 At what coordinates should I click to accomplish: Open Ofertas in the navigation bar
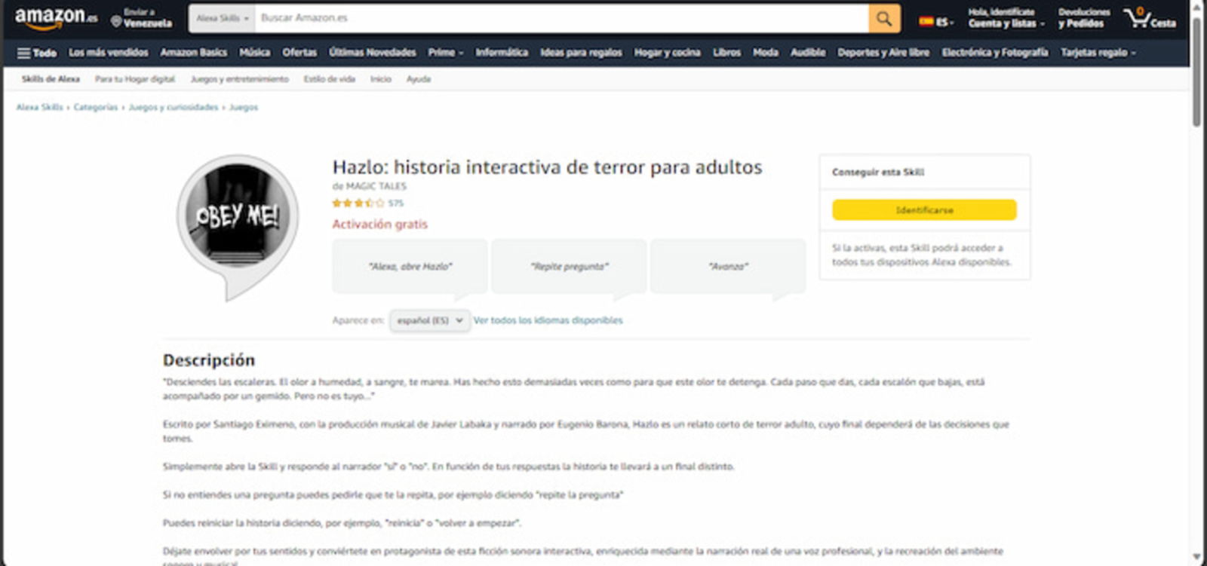(x=299, y=53)
